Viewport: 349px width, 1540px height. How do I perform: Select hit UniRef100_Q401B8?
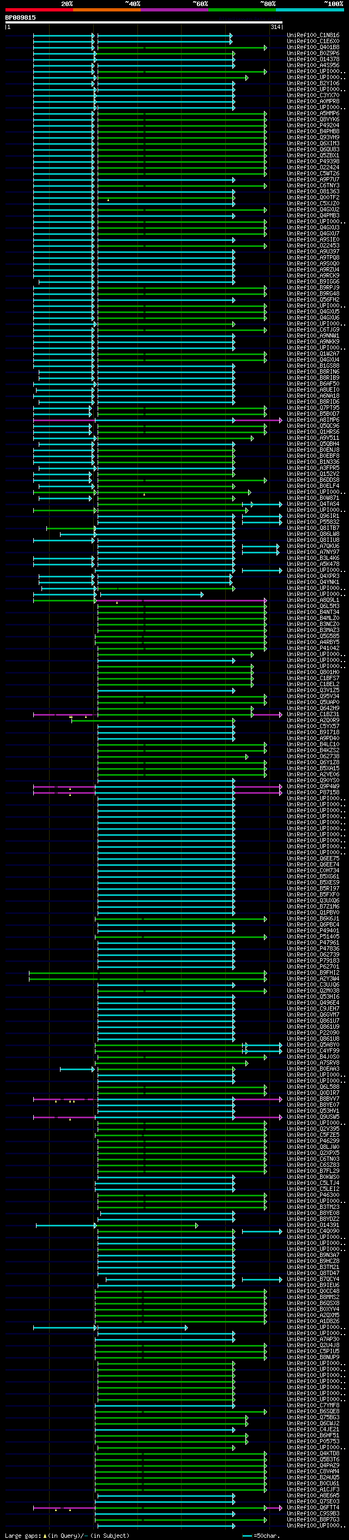(312, 47)
